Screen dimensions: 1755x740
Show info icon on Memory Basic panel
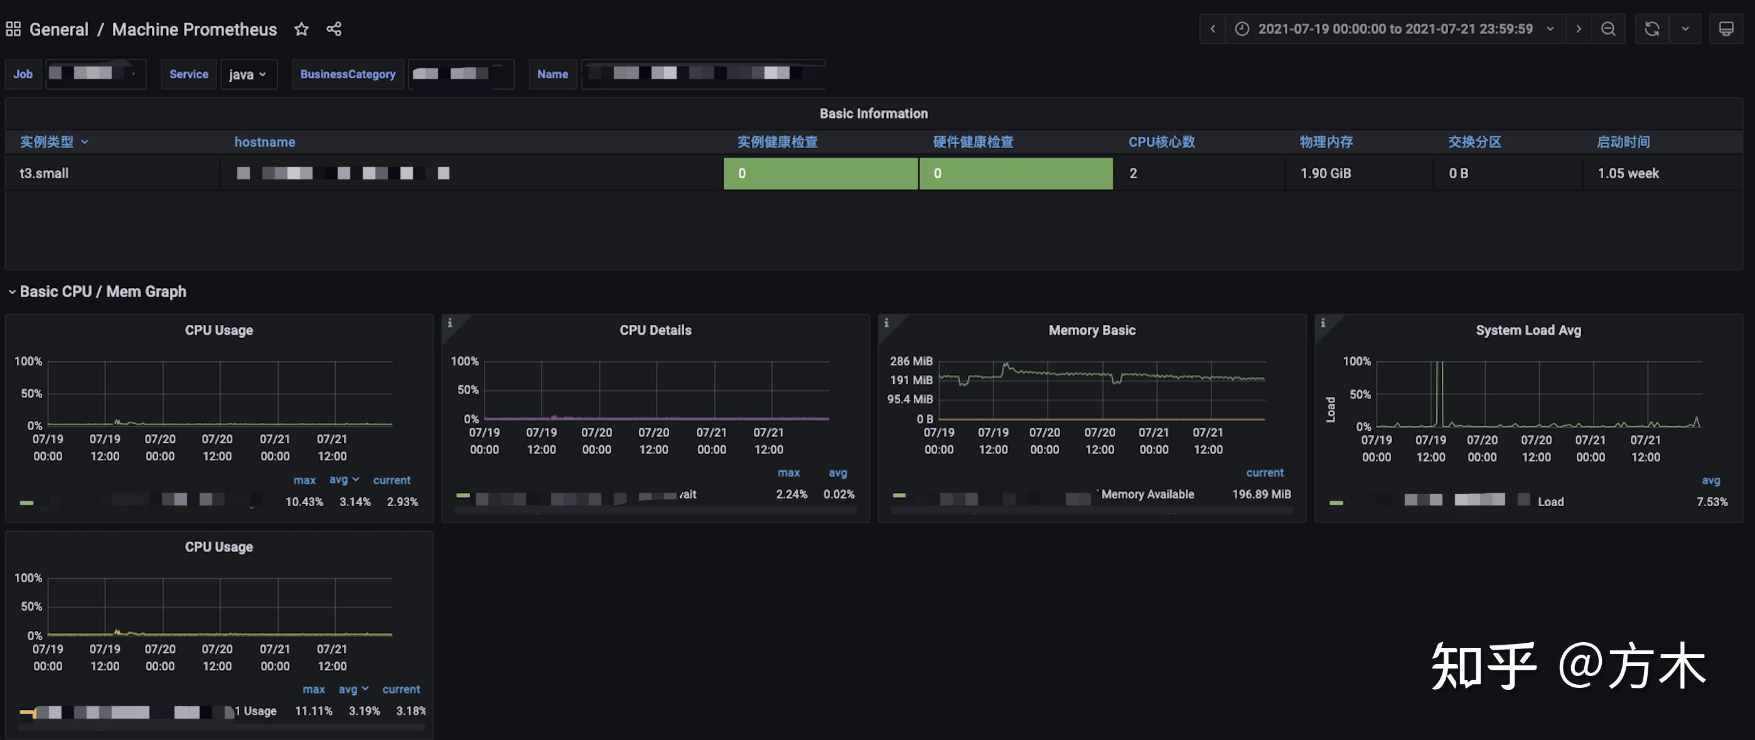[886, 323]
